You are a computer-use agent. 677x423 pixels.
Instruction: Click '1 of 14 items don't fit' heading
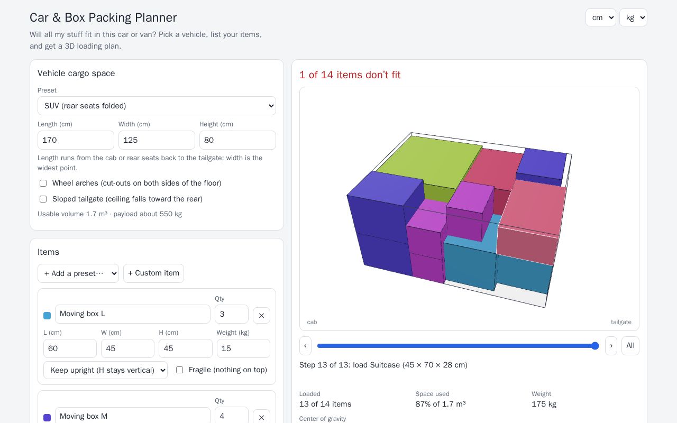pos(350,75)
